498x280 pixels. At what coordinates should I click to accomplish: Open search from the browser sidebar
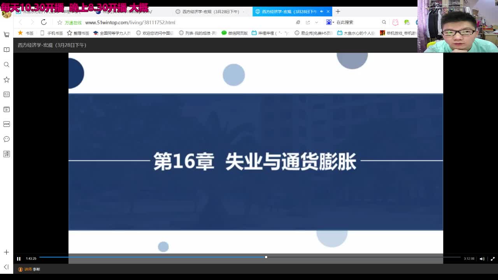(x=6, y=64)
